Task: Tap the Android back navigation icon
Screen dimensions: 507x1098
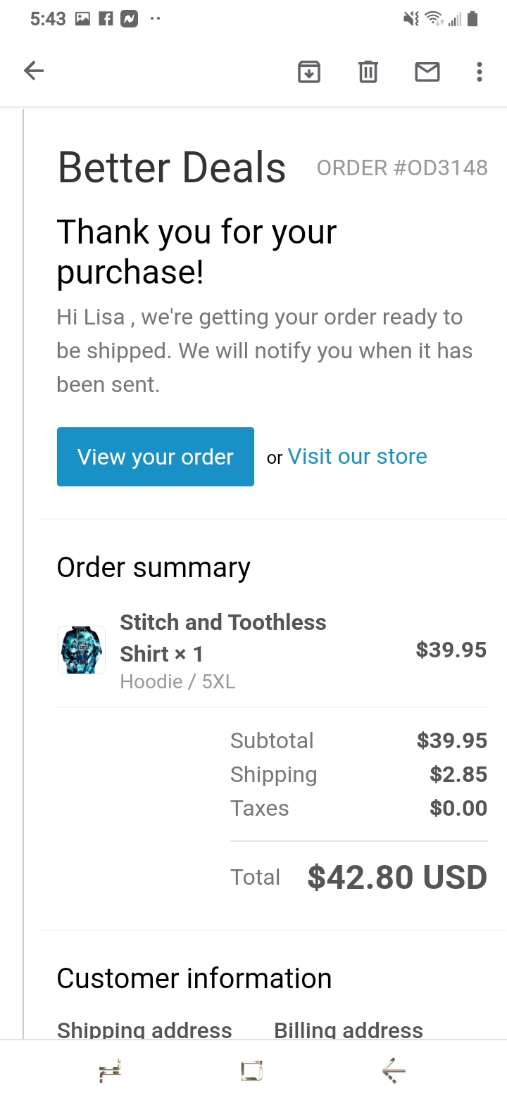Action: tap(394, 1071)
